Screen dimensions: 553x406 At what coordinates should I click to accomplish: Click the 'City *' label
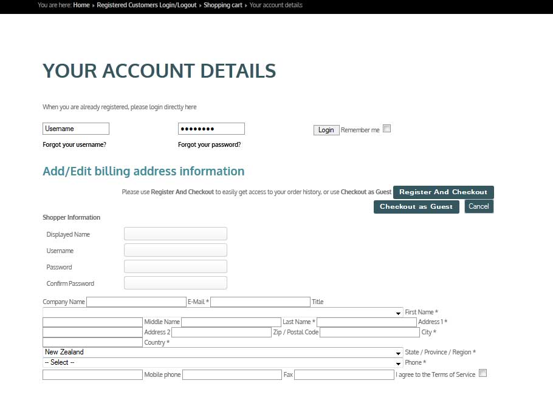tap(429, 332)
